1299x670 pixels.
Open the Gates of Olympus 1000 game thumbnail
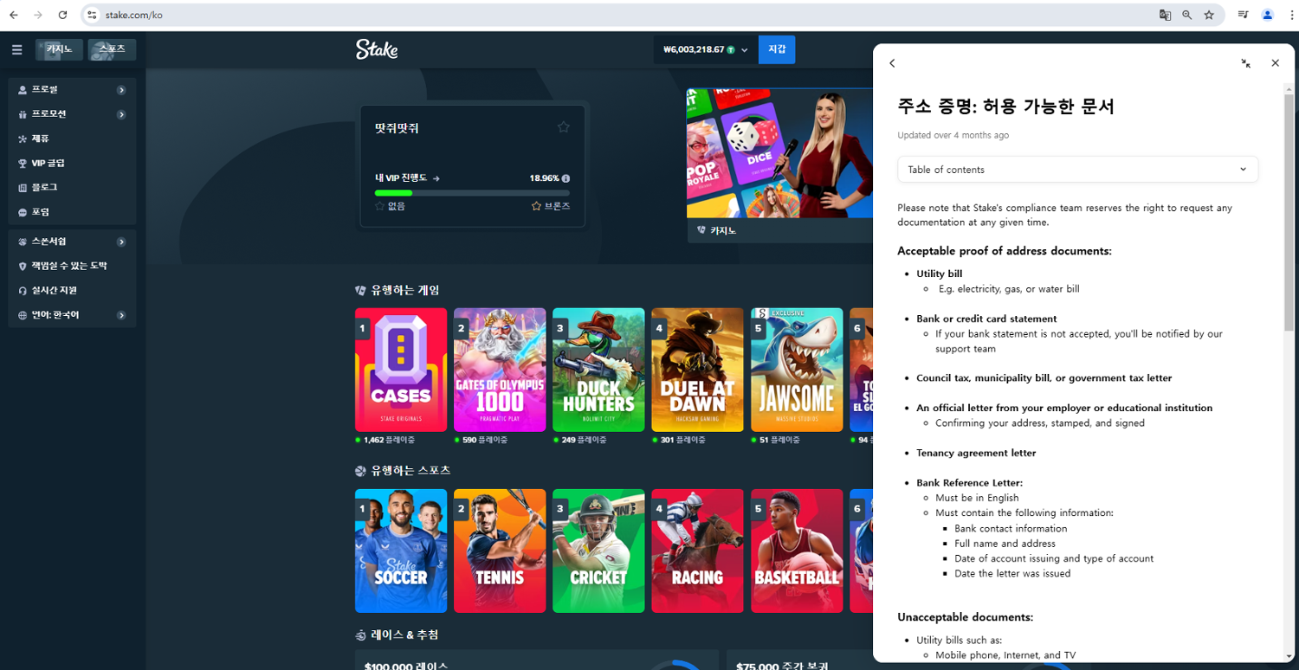click(500, 370)
